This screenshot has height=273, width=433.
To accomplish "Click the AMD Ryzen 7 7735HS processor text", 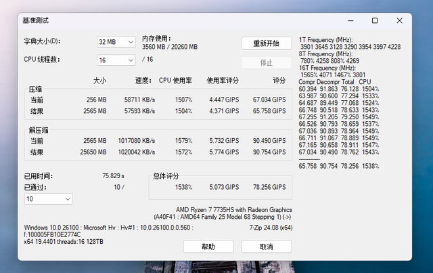I will 234,209.
